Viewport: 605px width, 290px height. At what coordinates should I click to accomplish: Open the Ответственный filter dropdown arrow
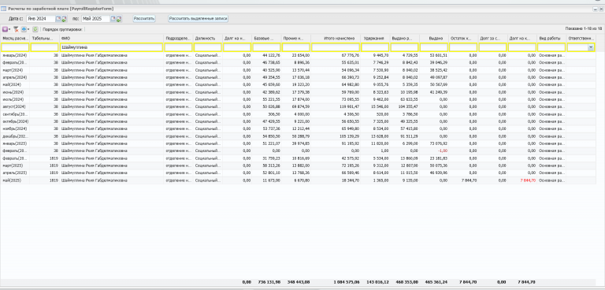pos(591,47)
